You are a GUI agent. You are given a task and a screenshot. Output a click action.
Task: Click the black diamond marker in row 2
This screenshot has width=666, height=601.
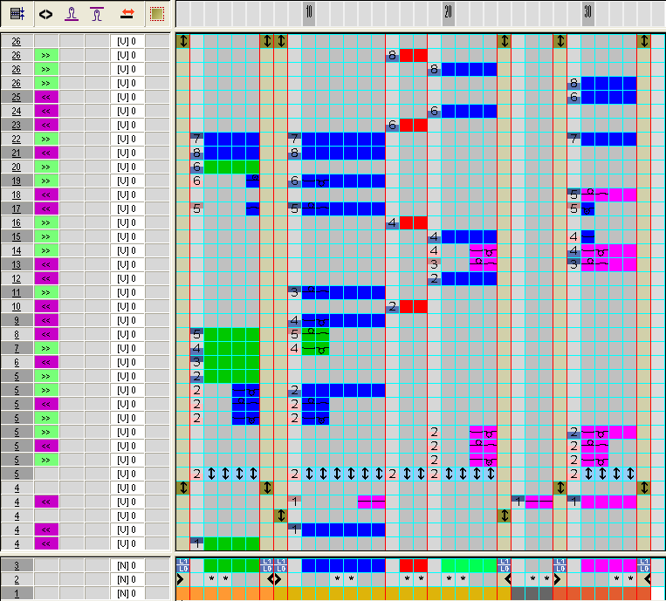(x=274, y=578)
